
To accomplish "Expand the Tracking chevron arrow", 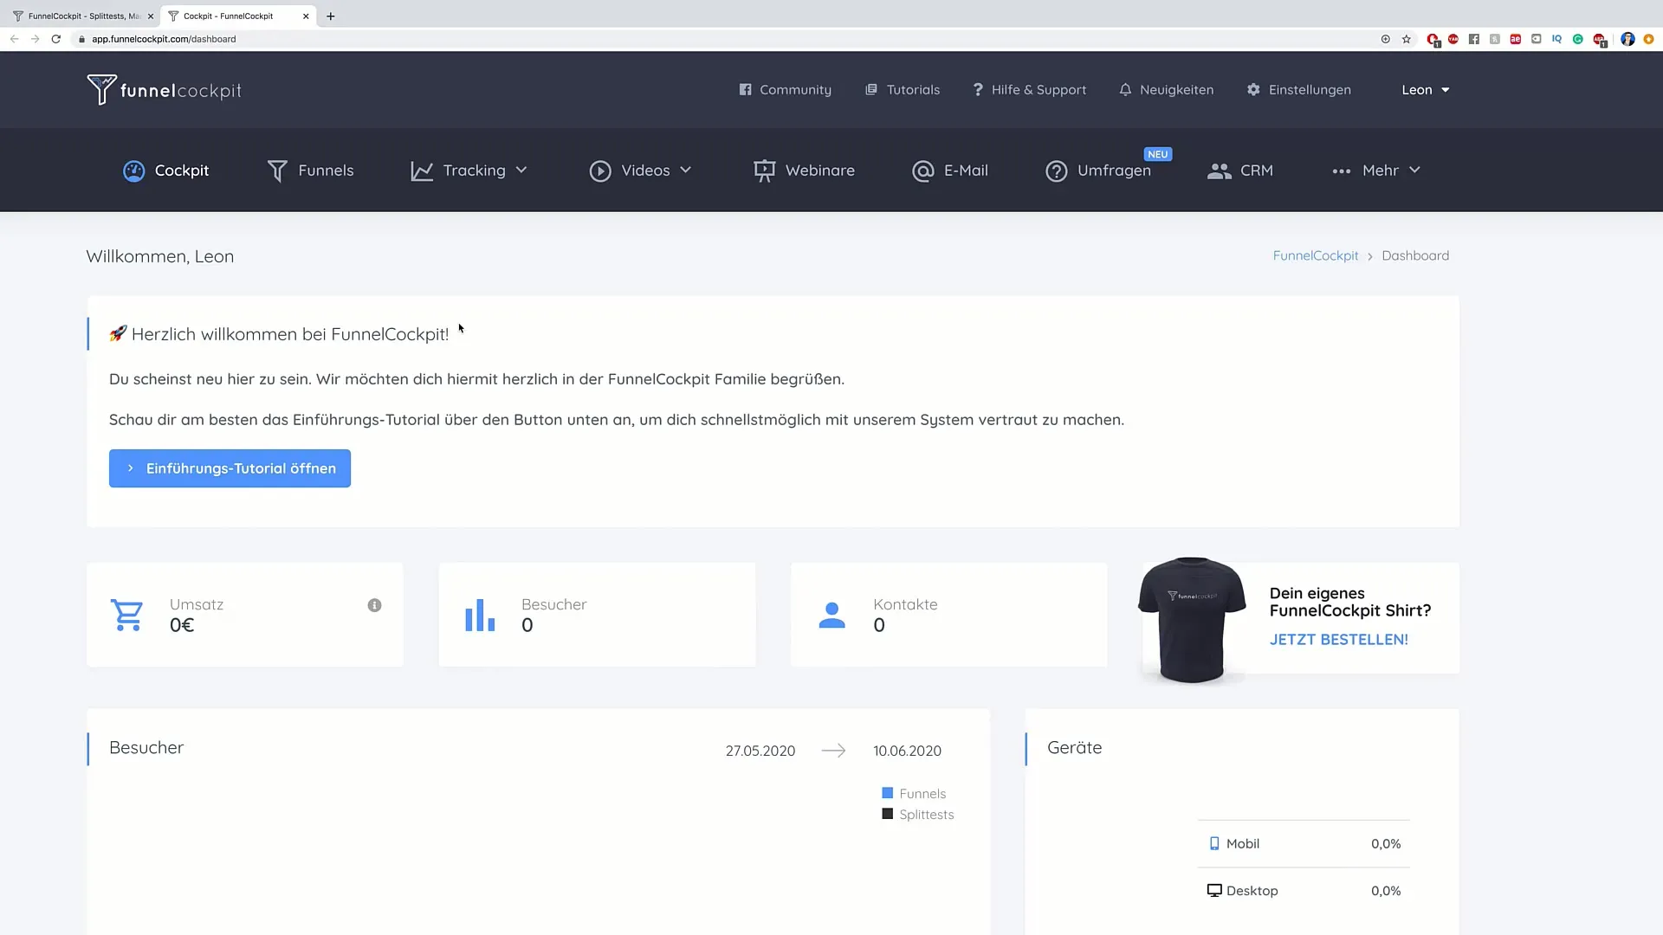I will [521, 171].
